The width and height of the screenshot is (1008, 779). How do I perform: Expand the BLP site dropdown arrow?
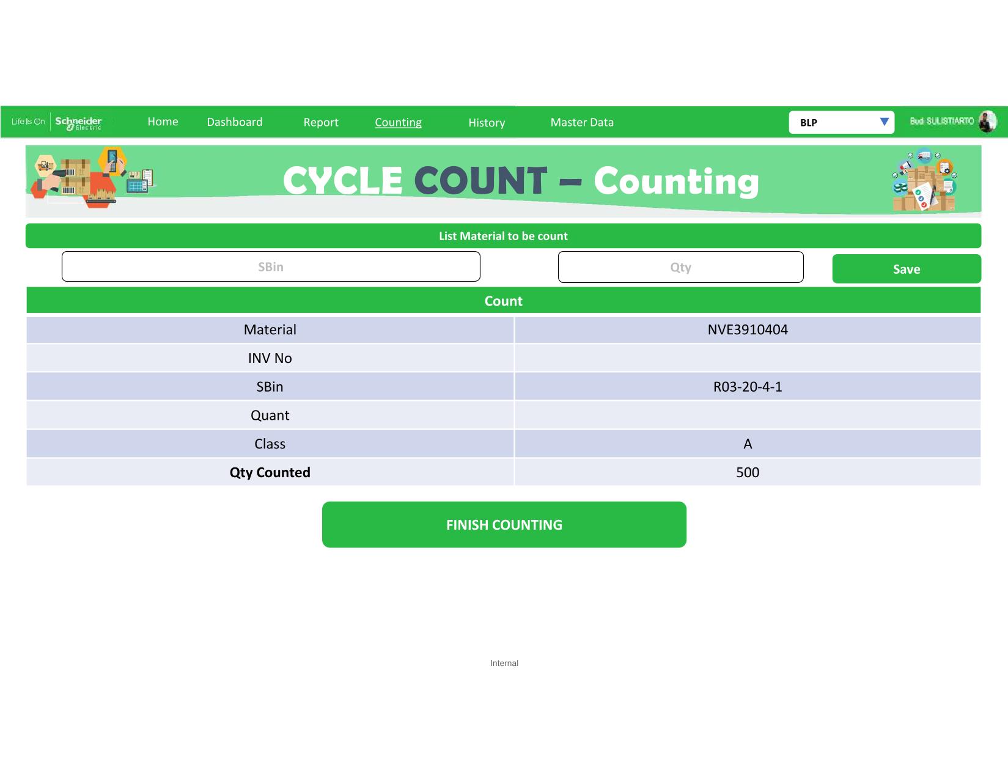pos(884,122)
